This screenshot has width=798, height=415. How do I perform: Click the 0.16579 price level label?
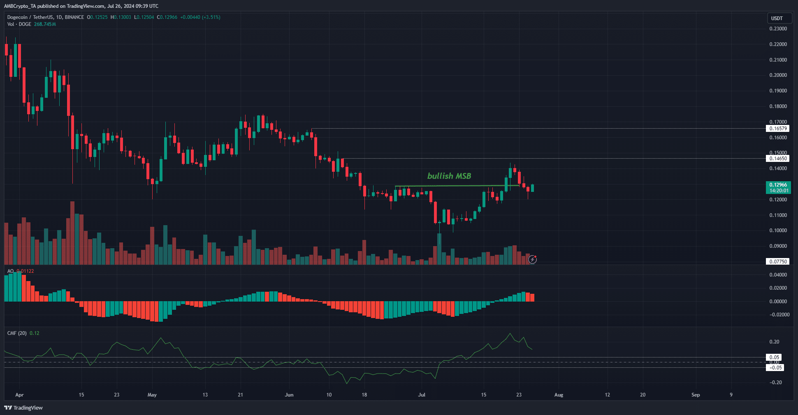click(778, 129)
